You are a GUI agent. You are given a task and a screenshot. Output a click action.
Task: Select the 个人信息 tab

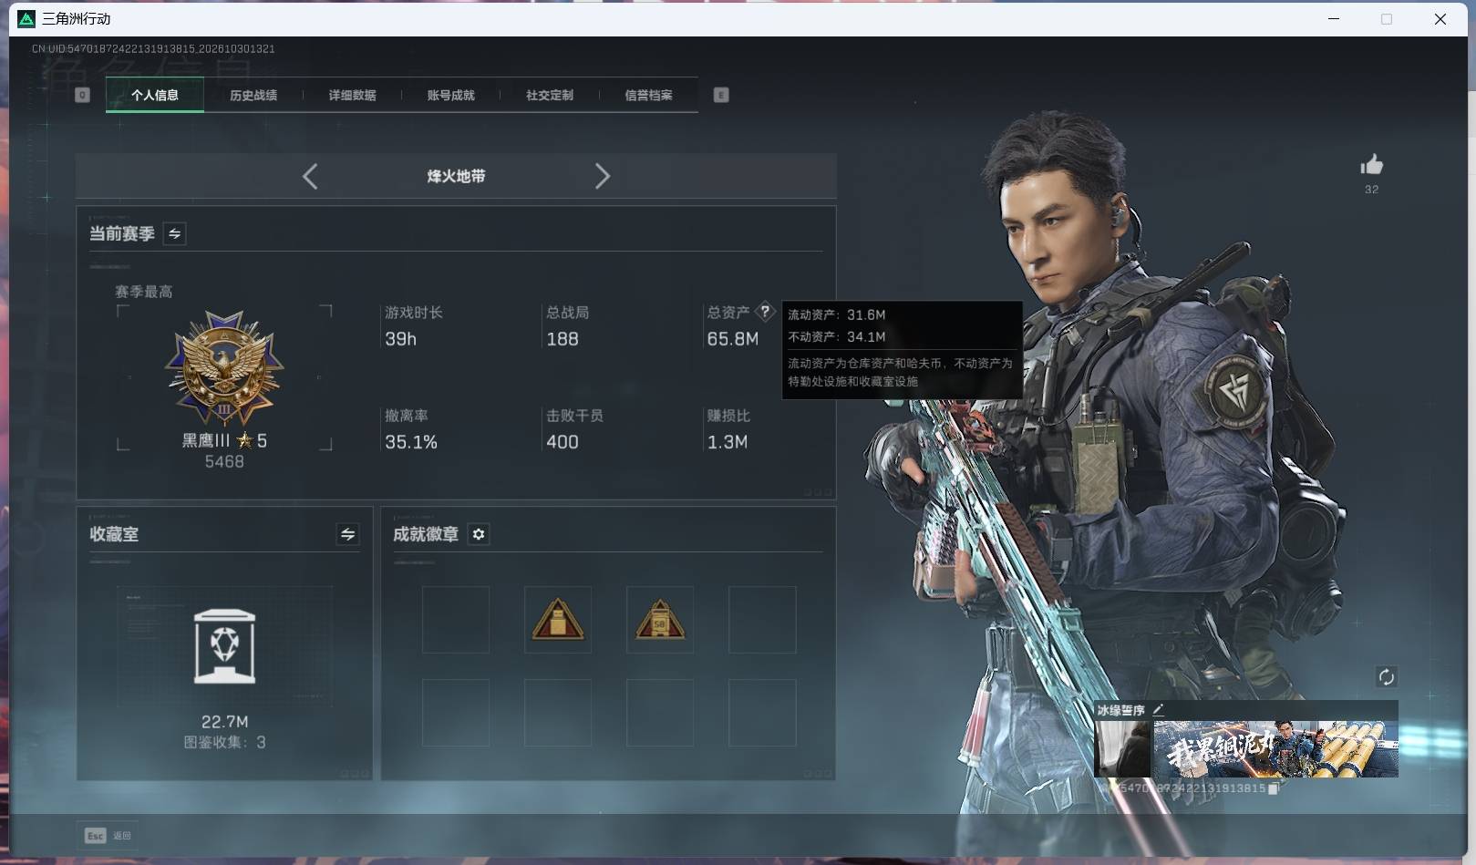coord(155,95)
